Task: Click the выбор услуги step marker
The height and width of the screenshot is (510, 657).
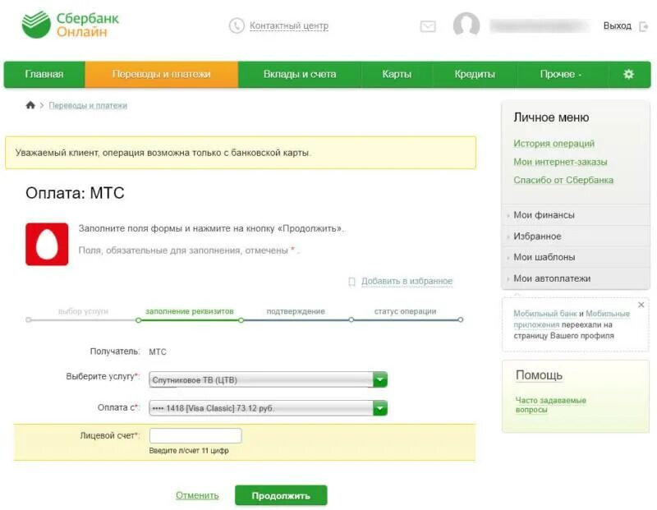Action: point(29,319)
